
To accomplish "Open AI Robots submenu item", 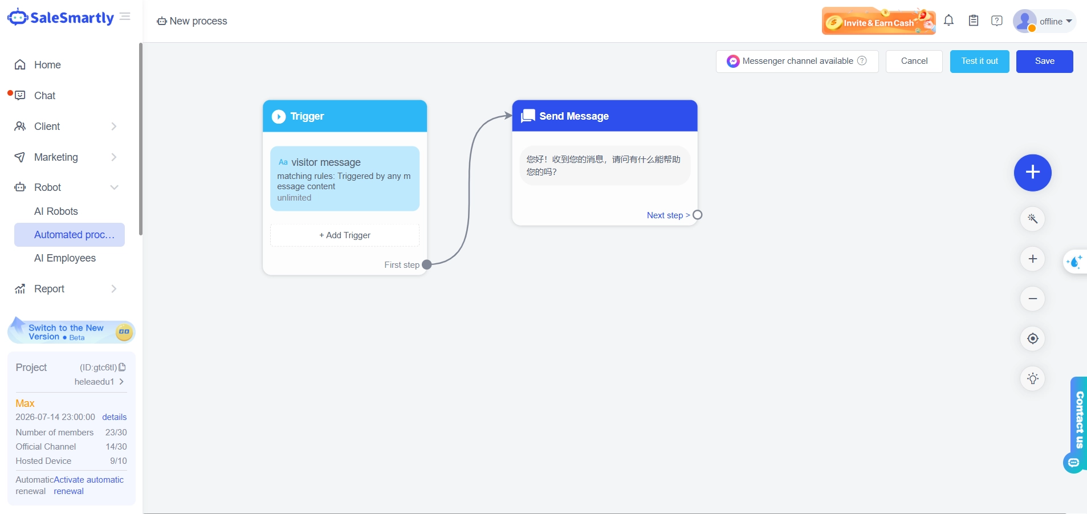I will click(x=56, y=211).
